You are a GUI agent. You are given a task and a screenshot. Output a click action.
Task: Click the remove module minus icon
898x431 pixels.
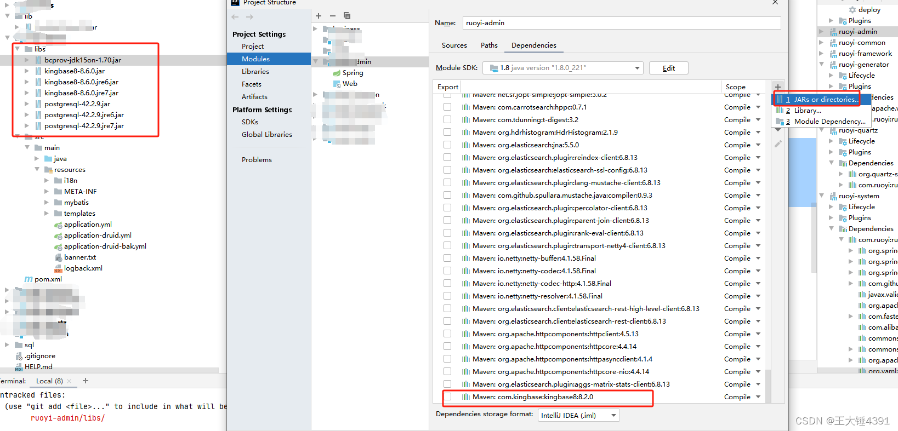tap(333, 16)
